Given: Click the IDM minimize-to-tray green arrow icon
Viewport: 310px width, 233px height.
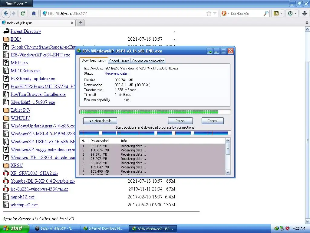Looking at the screenshot, I should (x=209, y=51).
